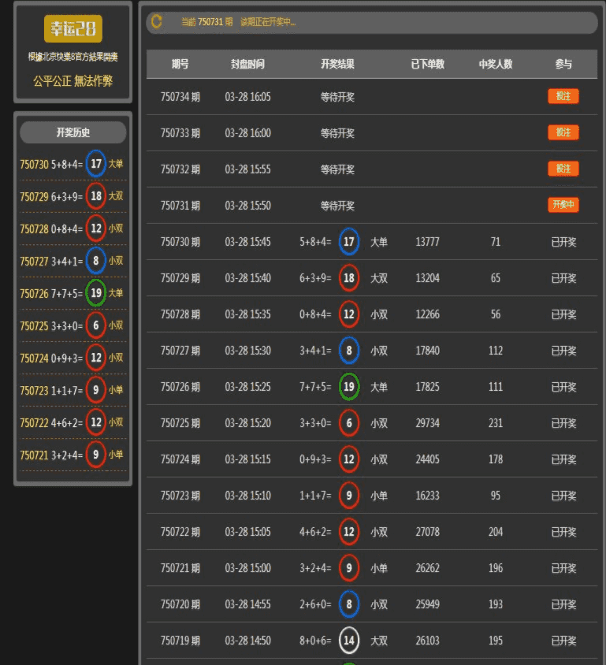Screen dimensions: 606x665
Task: Click the 开奖结果 column header
Action: (x=337, y=64)
